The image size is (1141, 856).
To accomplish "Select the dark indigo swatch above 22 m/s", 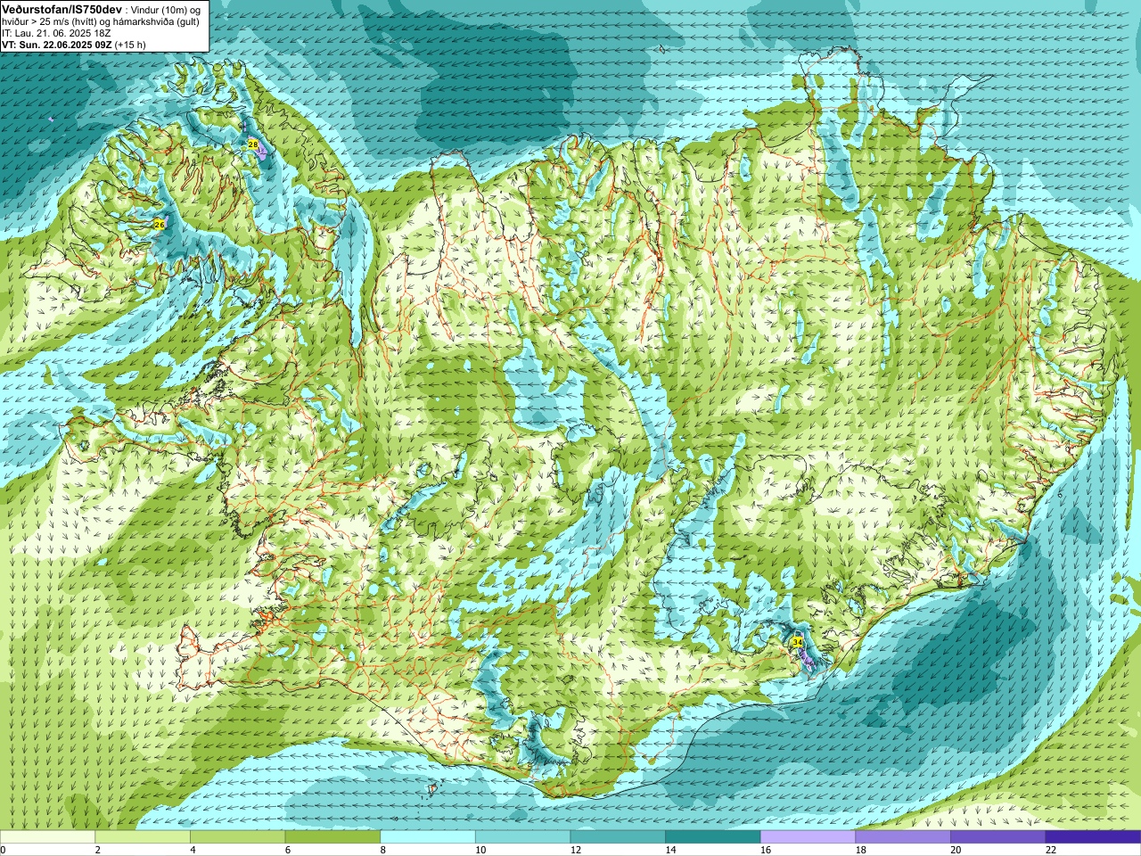I will pyautogui.click(x=1093, y=837).
